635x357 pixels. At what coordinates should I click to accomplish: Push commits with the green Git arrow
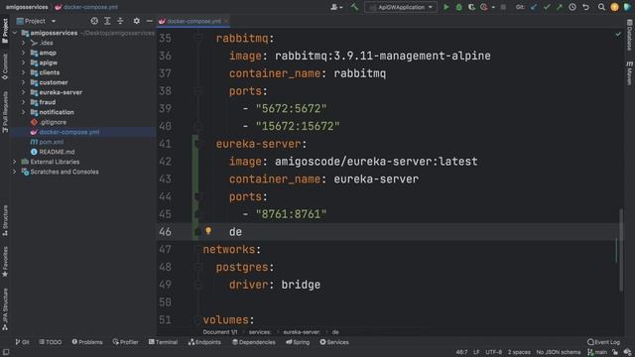(x=560, y=7)
